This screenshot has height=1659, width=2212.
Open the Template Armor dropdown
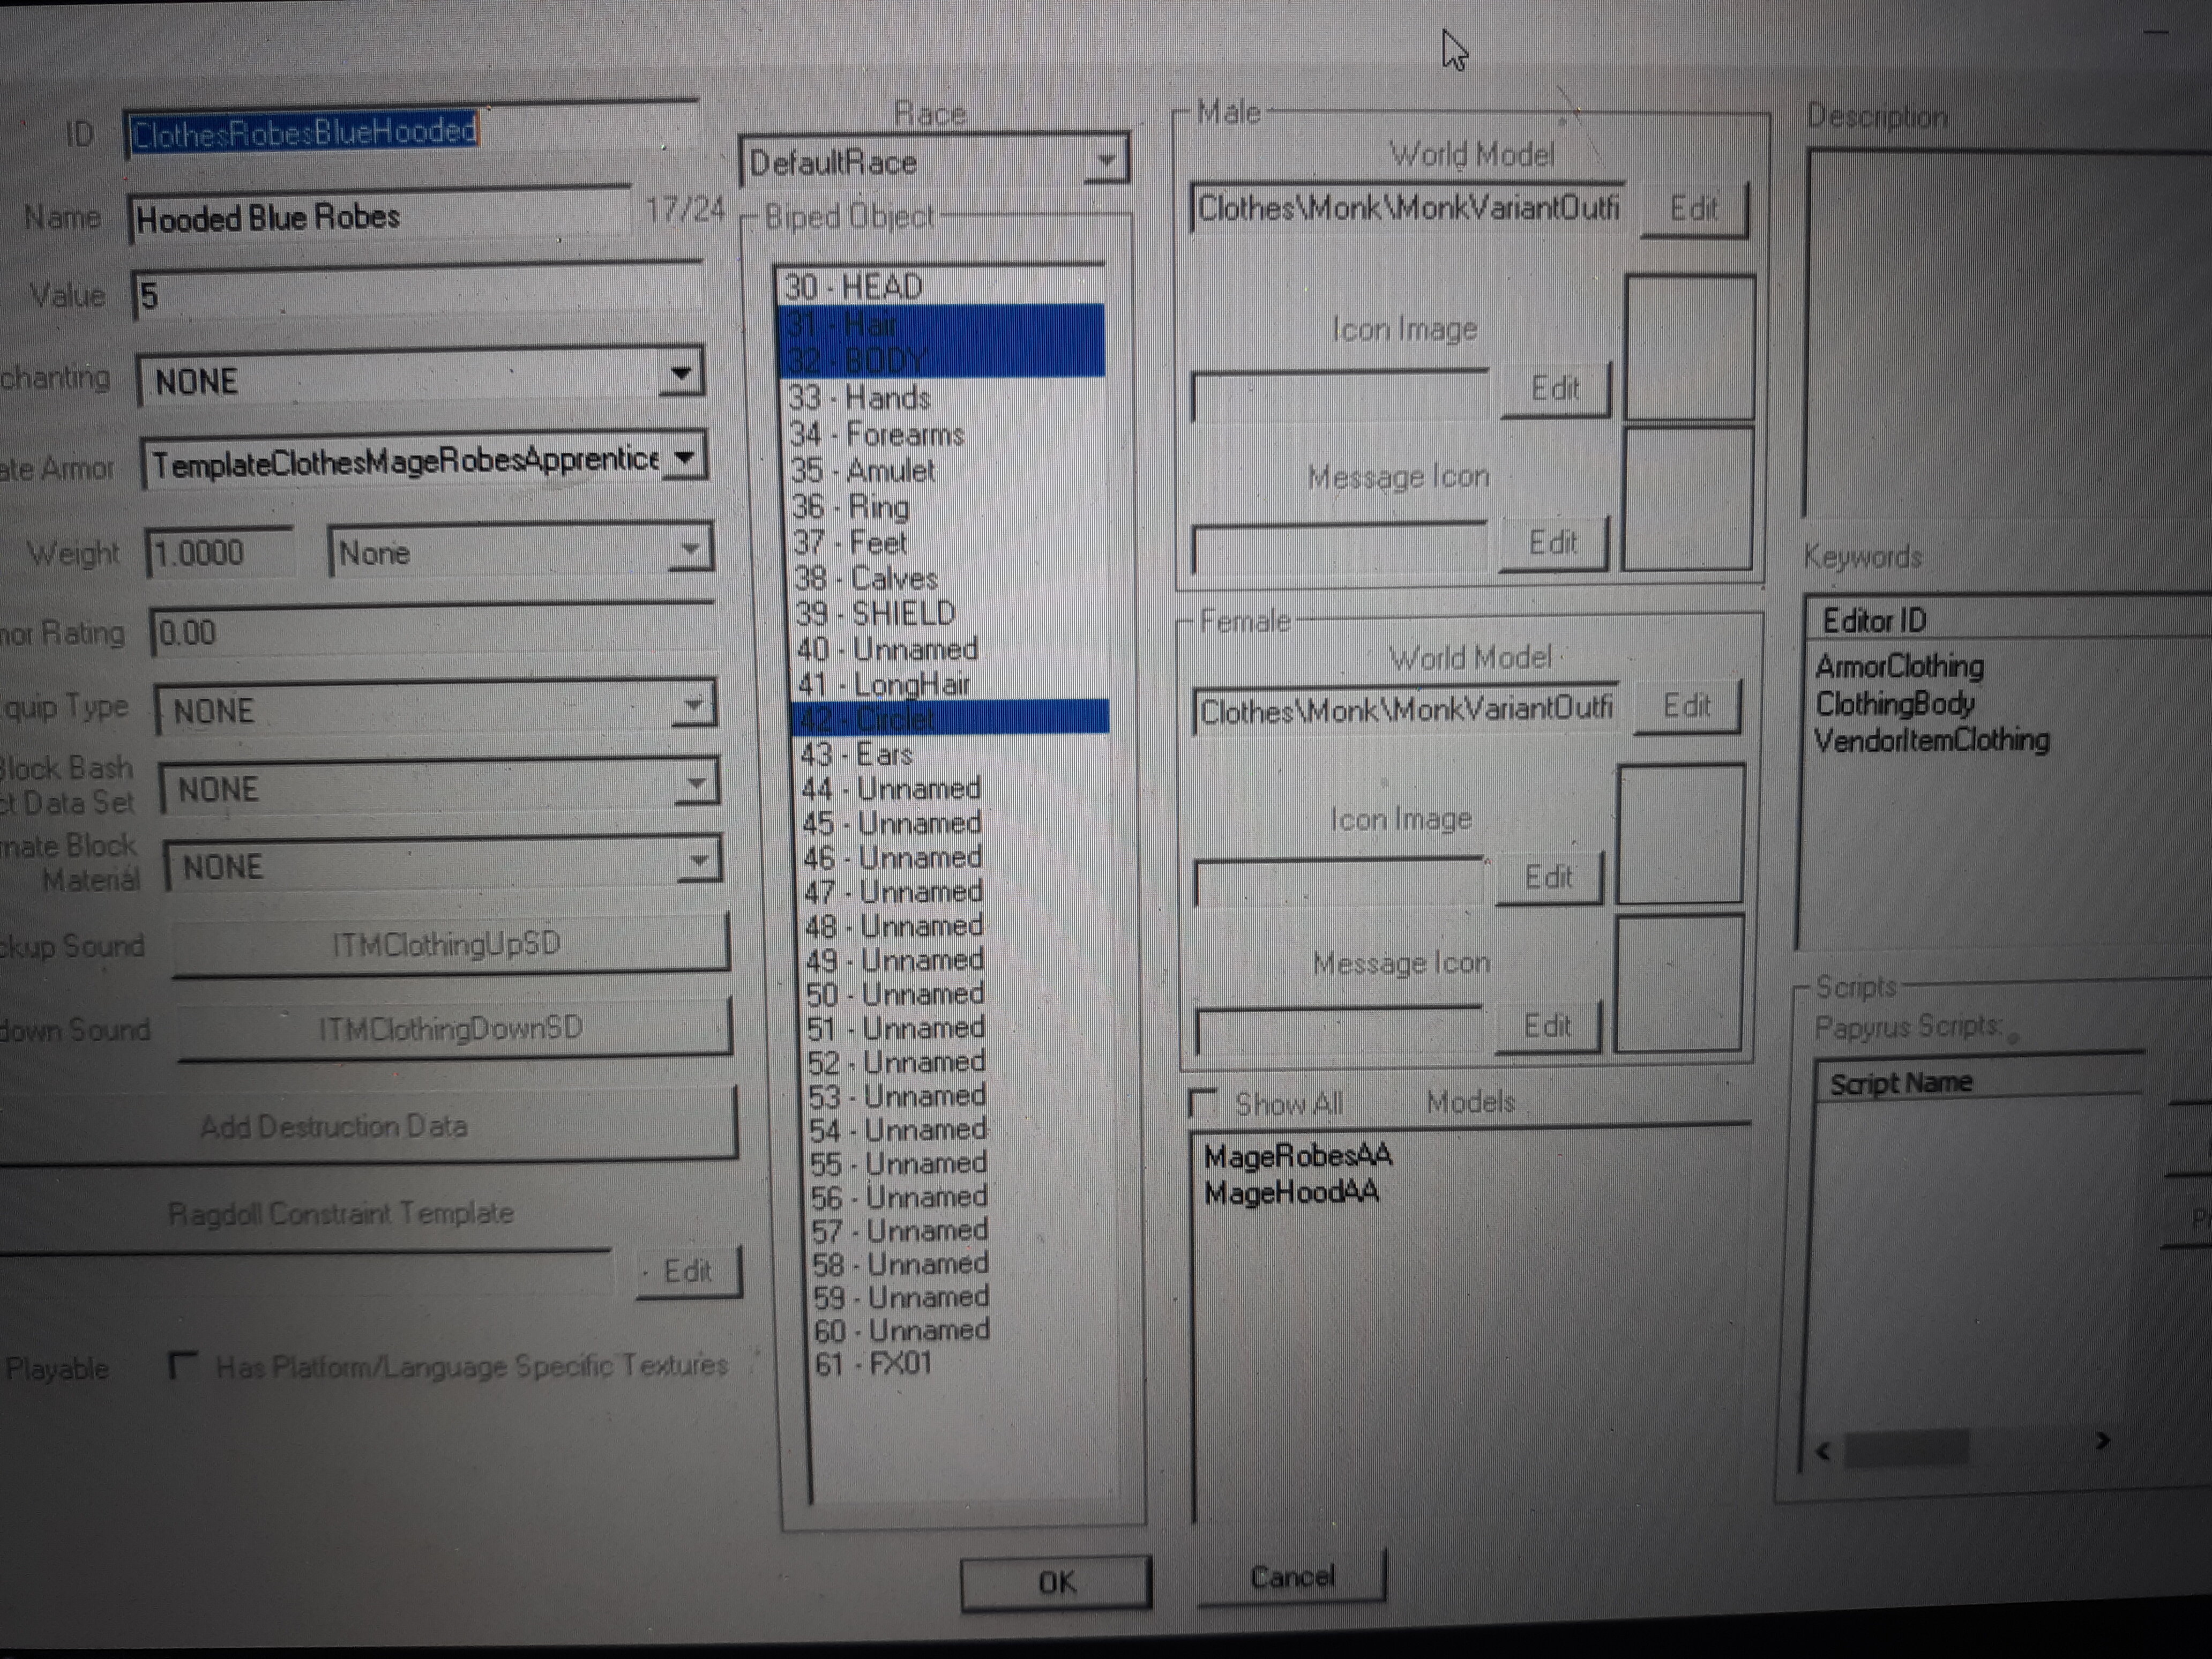coord(425,461)
